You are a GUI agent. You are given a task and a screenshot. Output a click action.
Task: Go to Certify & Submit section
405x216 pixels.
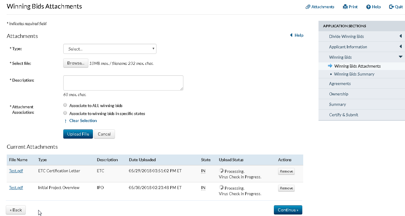click(x=344, y=115)
